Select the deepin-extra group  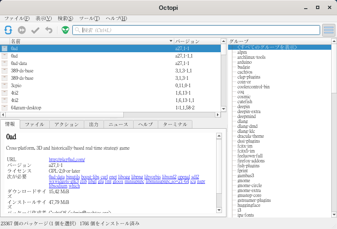click(249, 111)
